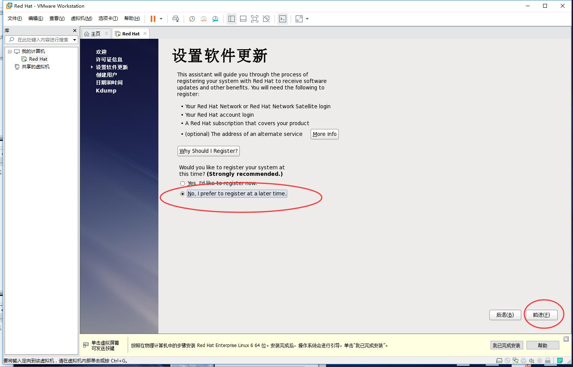This screenshot has width=573, height=367.
Task: Close the yellow install hint bar
Action: pyautogui.click(x=566, y=339)
